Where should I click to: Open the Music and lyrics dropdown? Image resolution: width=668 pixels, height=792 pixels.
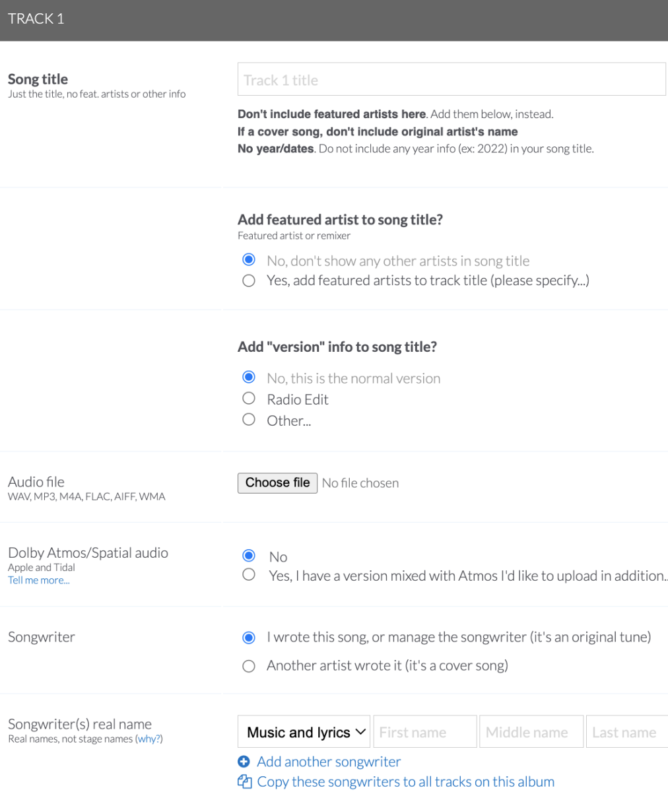click(x=304, y=732)
